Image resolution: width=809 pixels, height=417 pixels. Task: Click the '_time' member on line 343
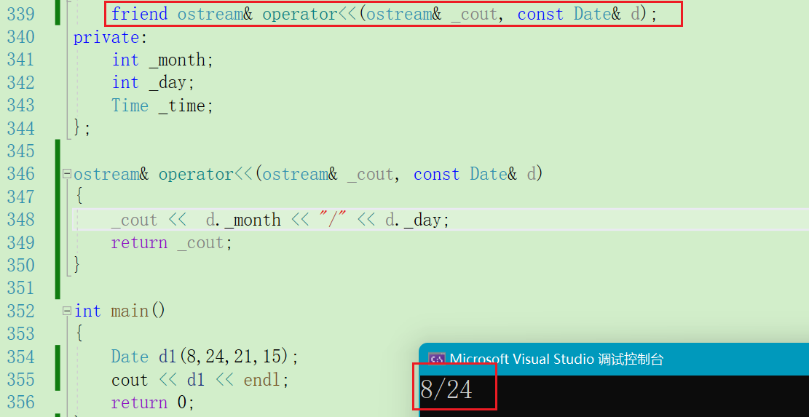[x=185, y=106]
